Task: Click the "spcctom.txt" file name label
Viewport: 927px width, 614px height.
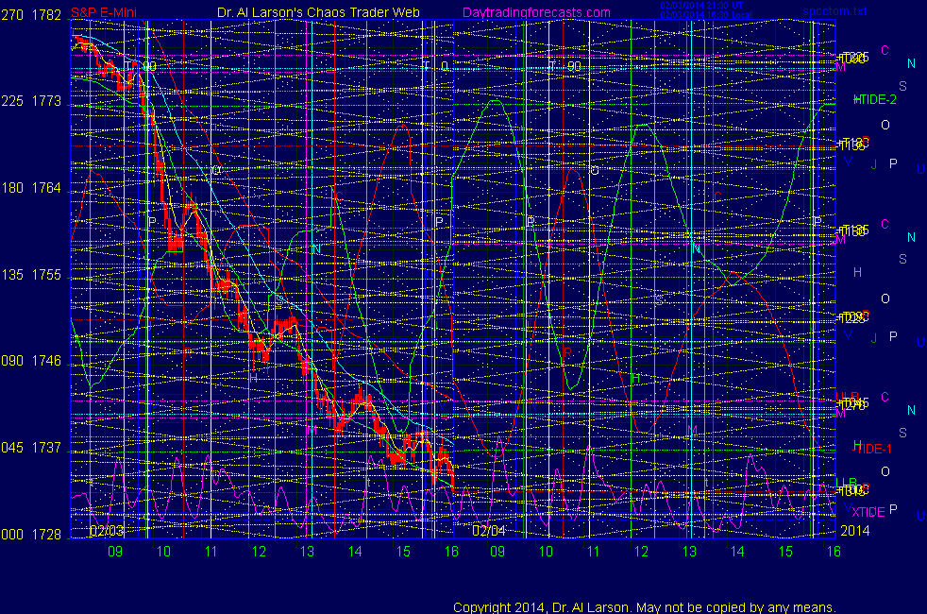Action: (834, 10)
